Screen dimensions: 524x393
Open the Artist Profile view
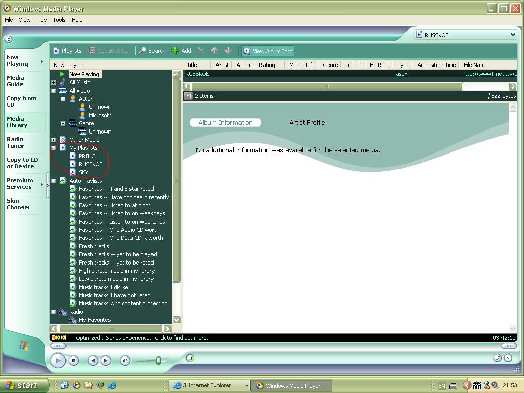[x=307, y=123]
